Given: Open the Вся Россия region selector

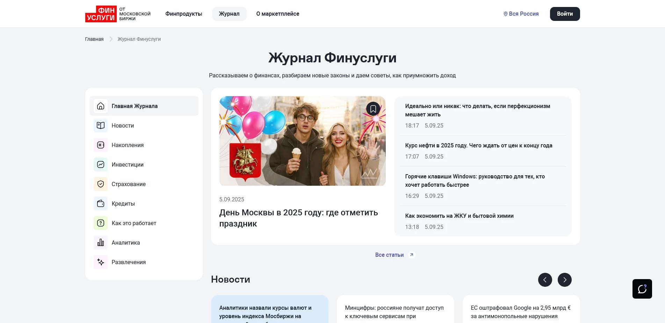Looking at the screenshot, I should (x=520, y=14).
